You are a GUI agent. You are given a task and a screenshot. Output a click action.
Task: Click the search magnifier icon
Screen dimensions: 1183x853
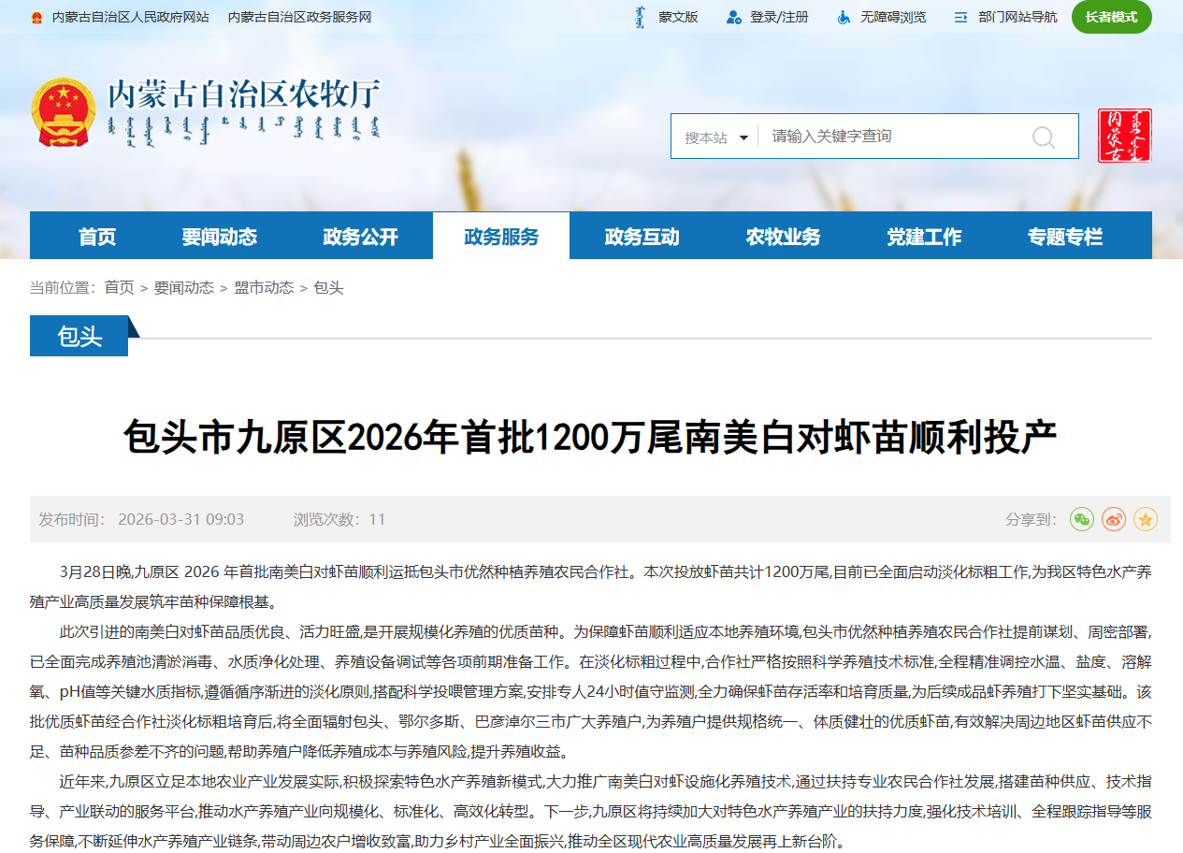click(x=1045, y=137)
